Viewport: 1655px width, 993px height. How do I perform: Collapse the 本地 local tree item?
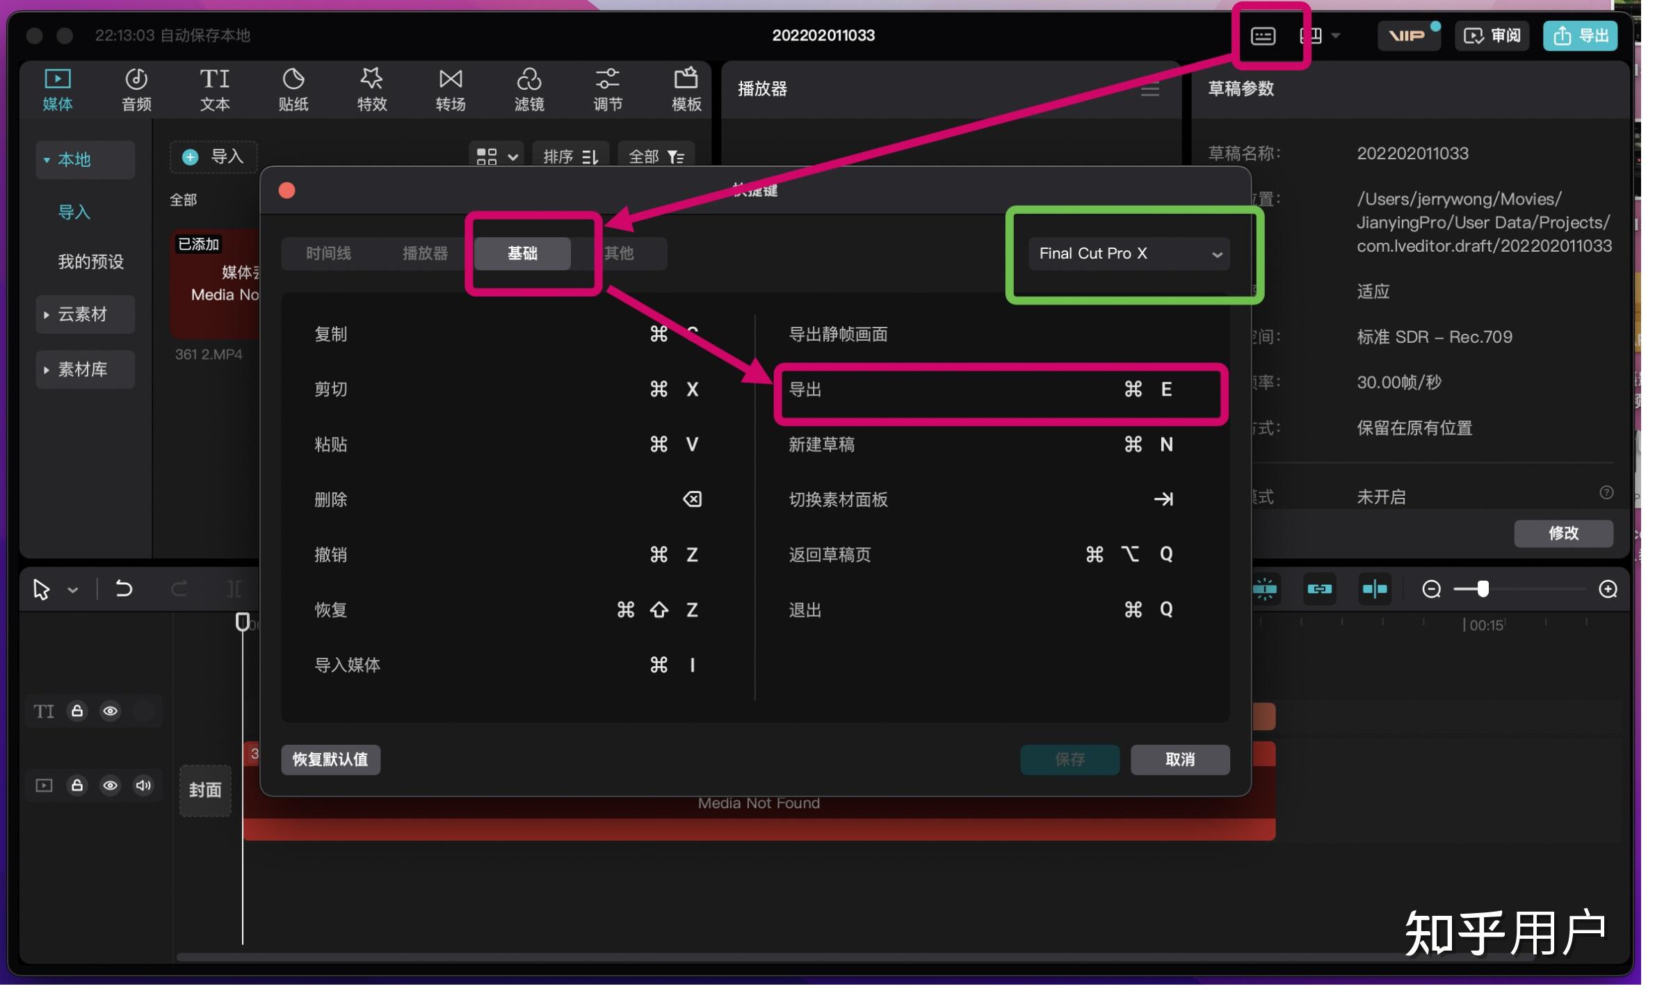(86, 161)
